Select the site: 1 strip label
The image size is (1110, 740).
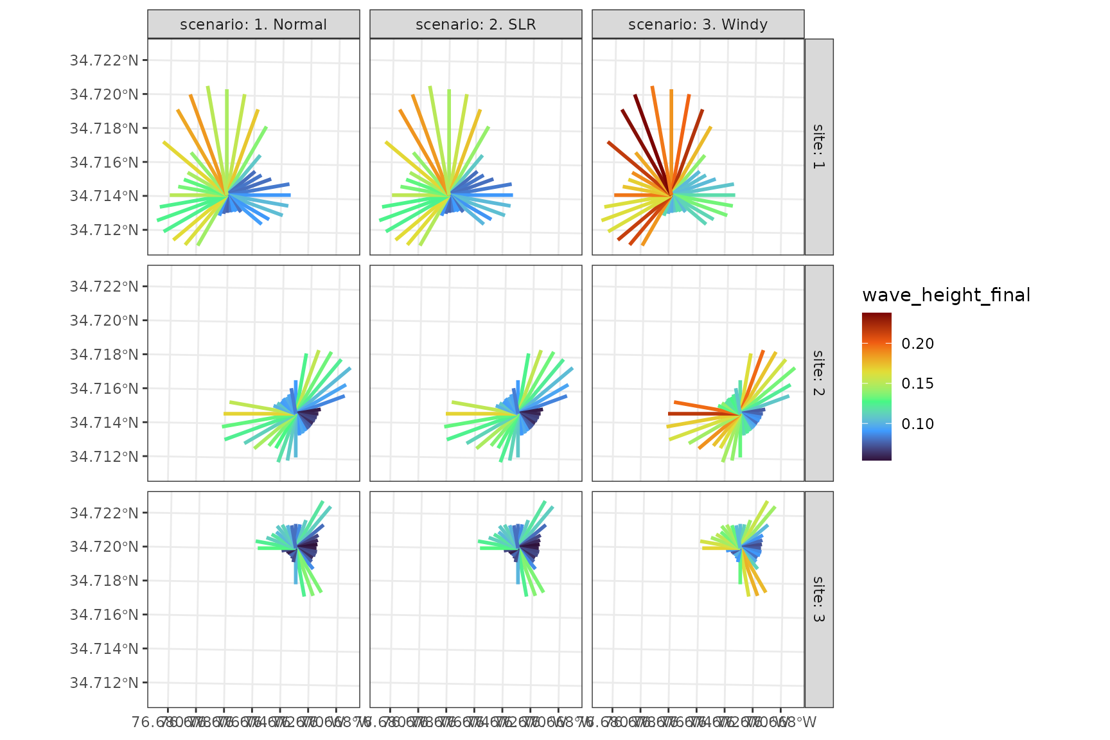click(818, 146)
